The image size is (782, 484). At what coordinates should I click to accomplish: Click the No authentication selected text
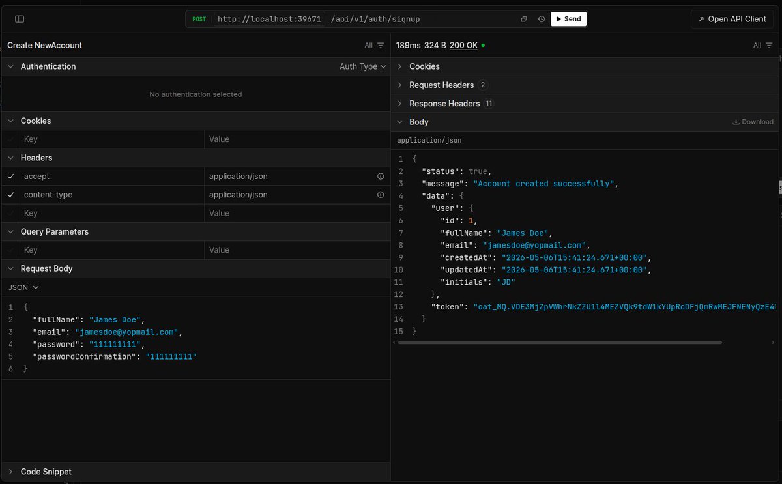pos(195,94)
